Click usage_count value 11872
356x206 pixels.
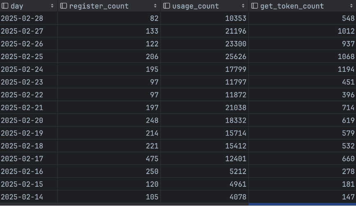tap(236, 95)
